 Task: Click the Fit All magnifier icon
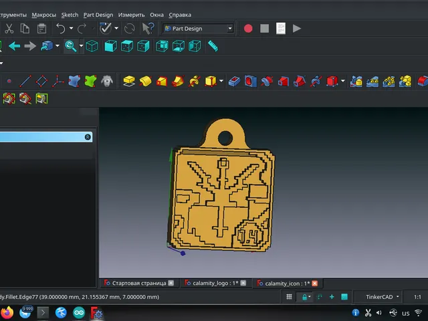click(70, 46)
